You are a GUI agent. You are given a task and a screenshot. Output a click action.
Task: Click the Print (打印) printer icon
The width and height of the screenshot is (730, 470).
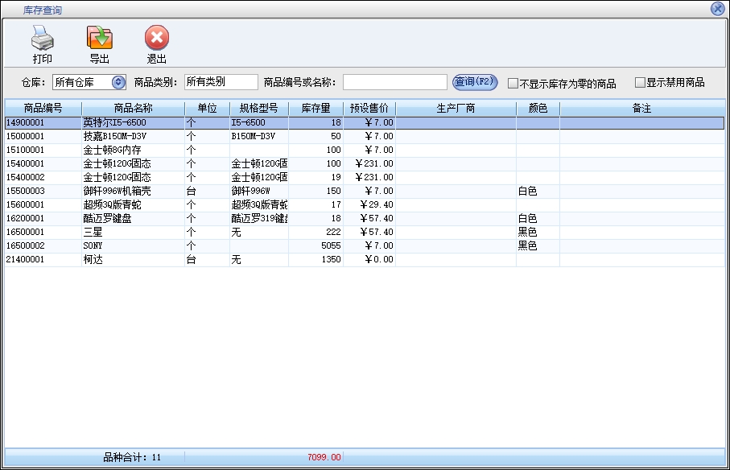pyautogui.click(x=42, y=38)
